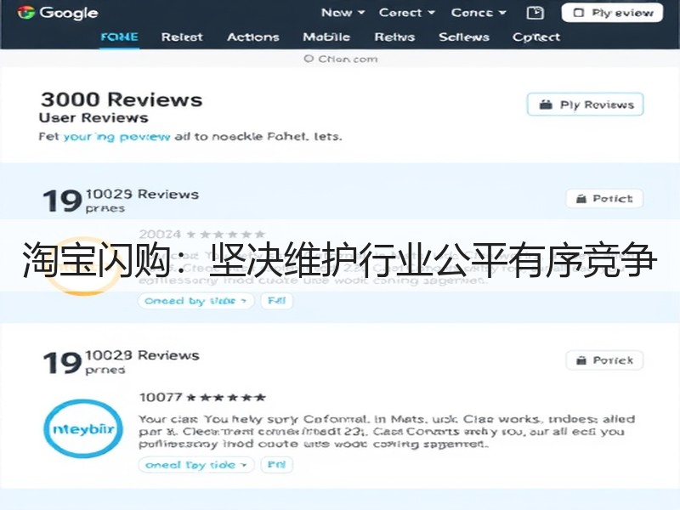The image size is (680, 510).
Task: Click the Pnl button in second review
Action: pos(277,465)
